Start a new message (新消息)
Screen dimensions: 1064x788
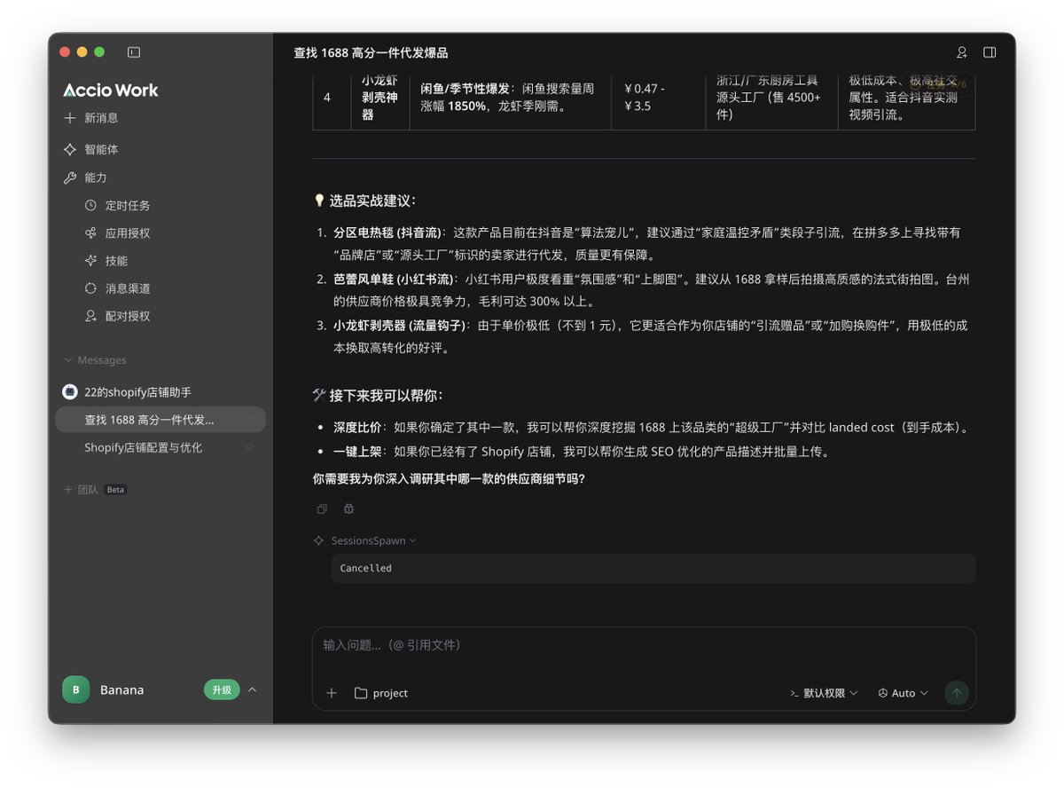[x=90, y=118]
